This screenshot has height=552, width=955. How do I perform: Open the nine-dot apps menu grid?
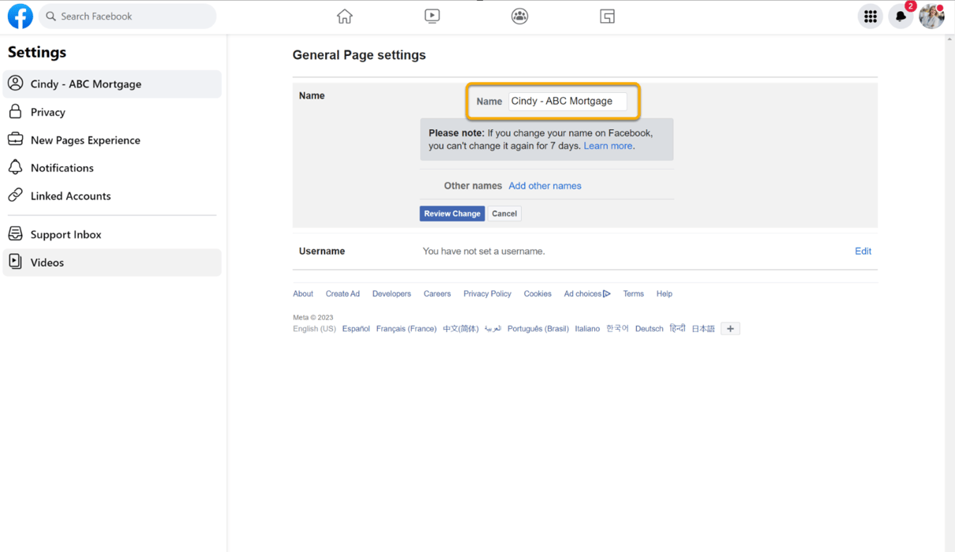[870, 17]
